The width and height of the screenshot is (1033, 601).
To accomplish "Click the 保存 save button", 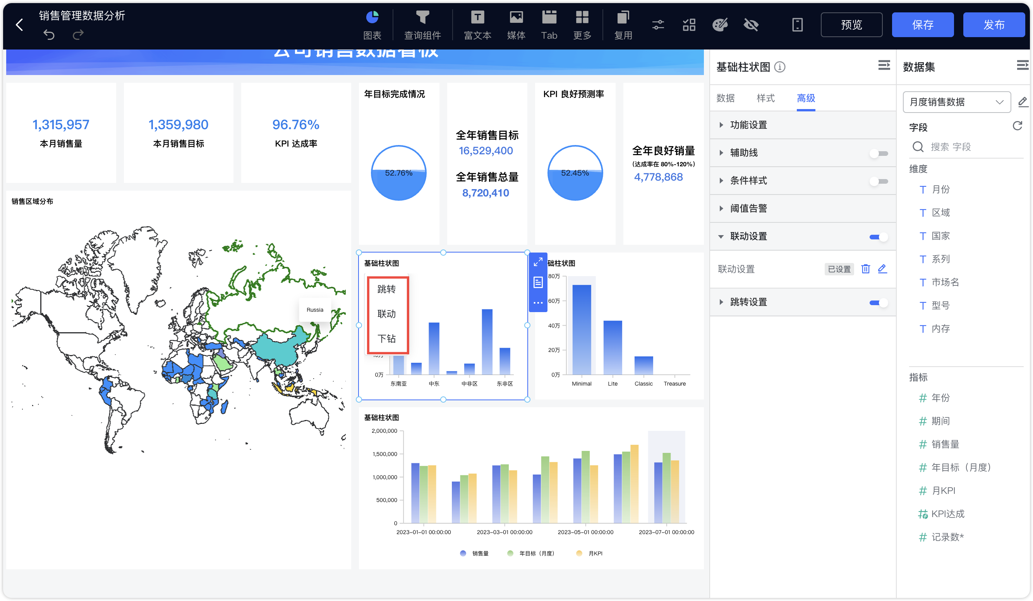I will pyautogui.click(x=923, y=25).
